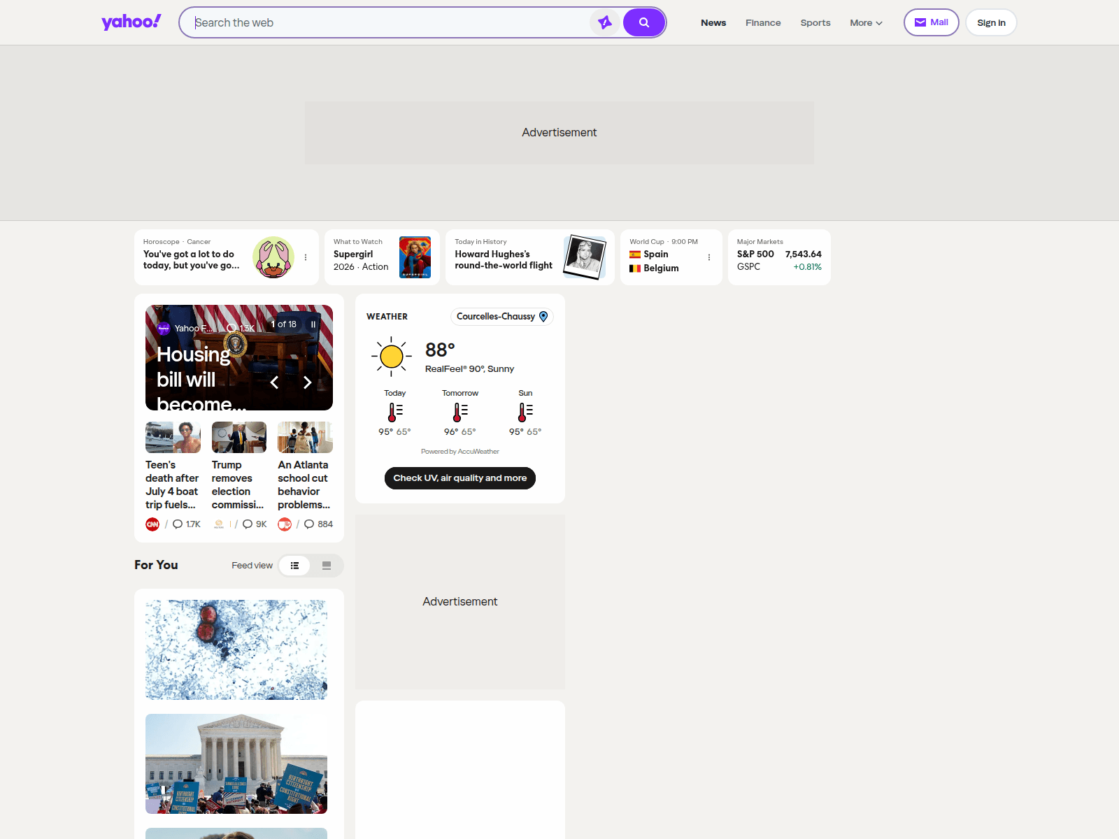Open the Housing bill headline story

pos(201,378)
